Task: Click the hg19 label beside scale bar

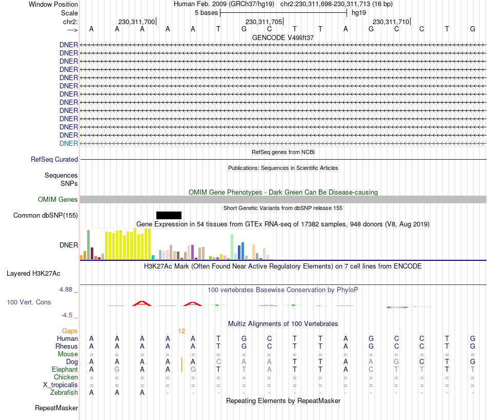Action: coord(359,13)
